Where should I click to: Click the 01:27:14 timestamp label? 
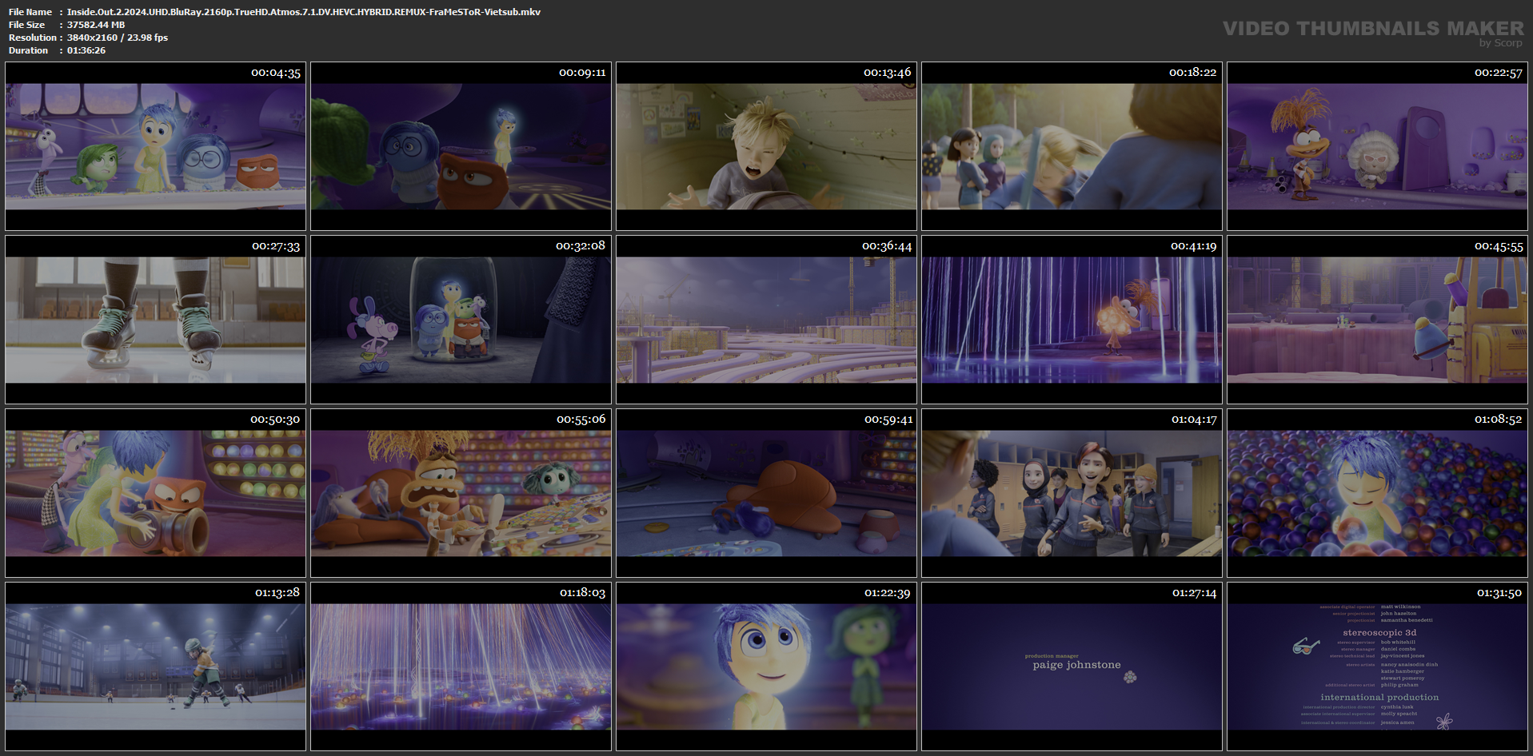(1195, 593)
